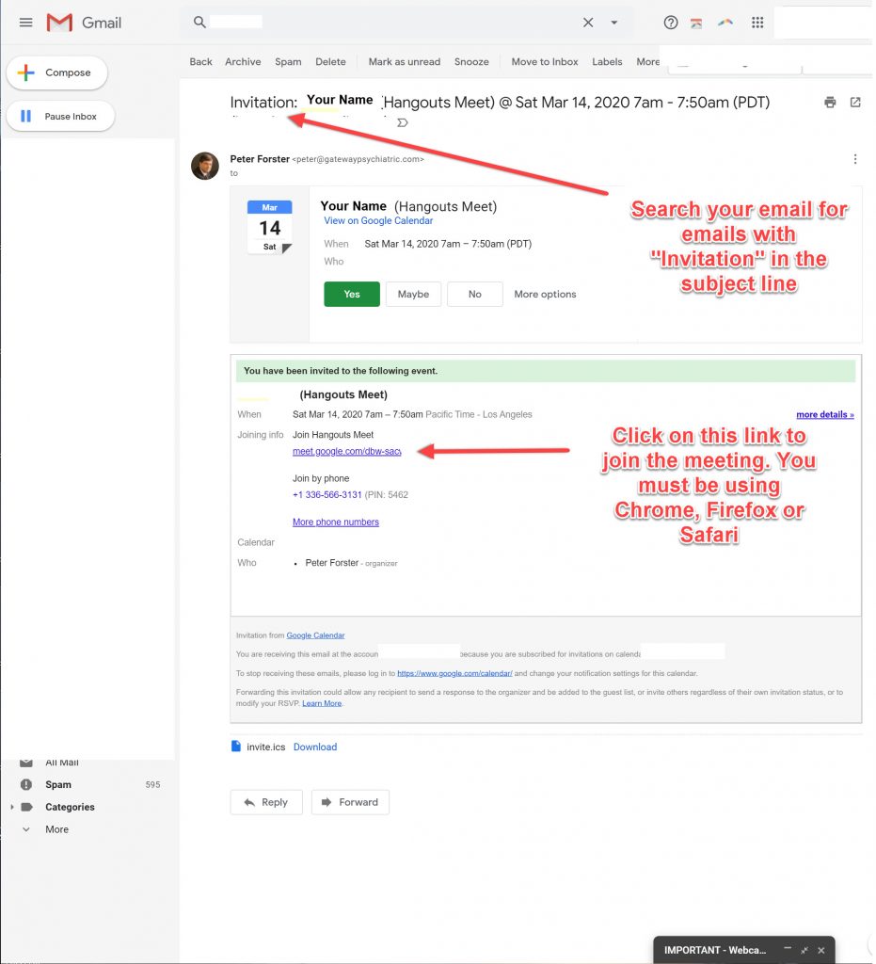Delete this email

click(330, 61)
